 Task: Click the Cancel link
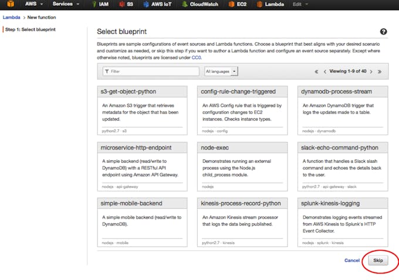pos(352,261)
